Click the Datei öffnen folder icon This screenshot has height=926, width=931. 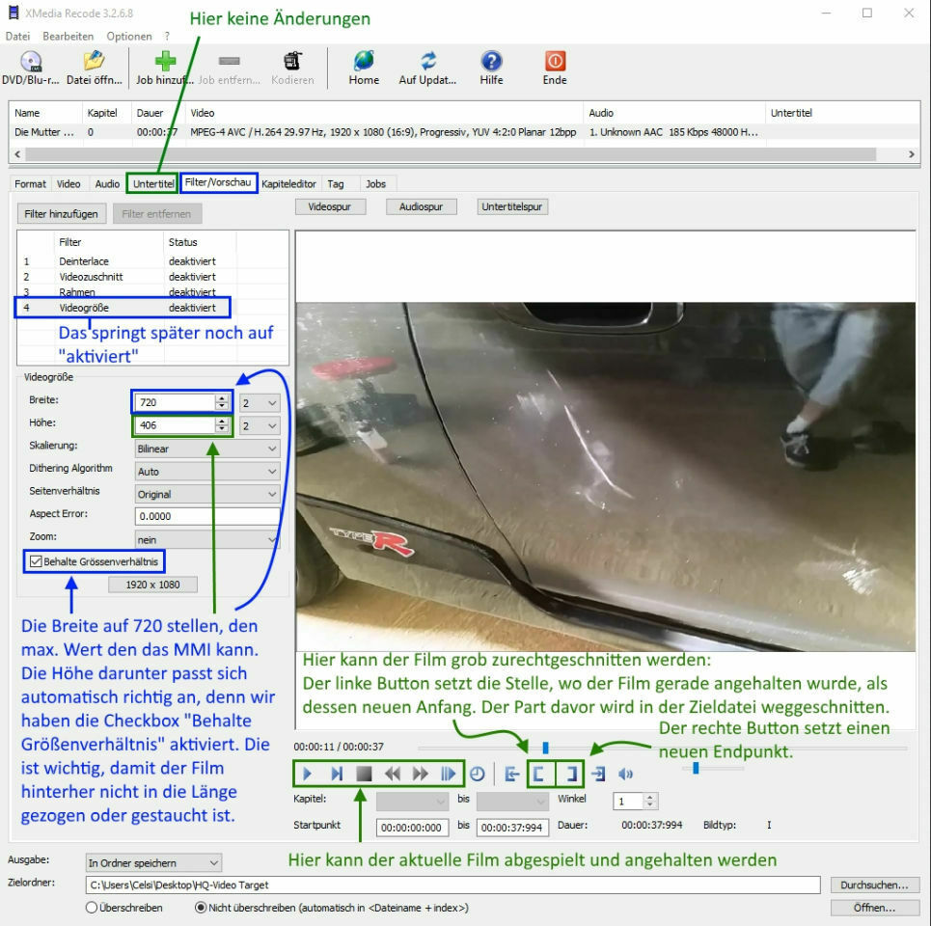pos(94,62)
